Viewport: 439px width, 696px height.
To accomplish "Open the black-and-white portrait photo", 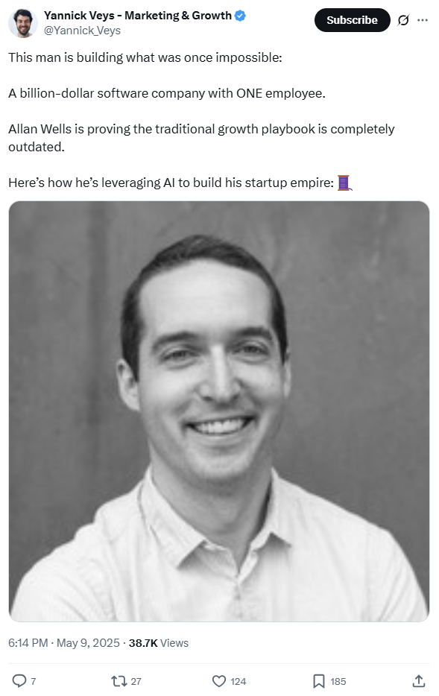I will coord(219,411).
